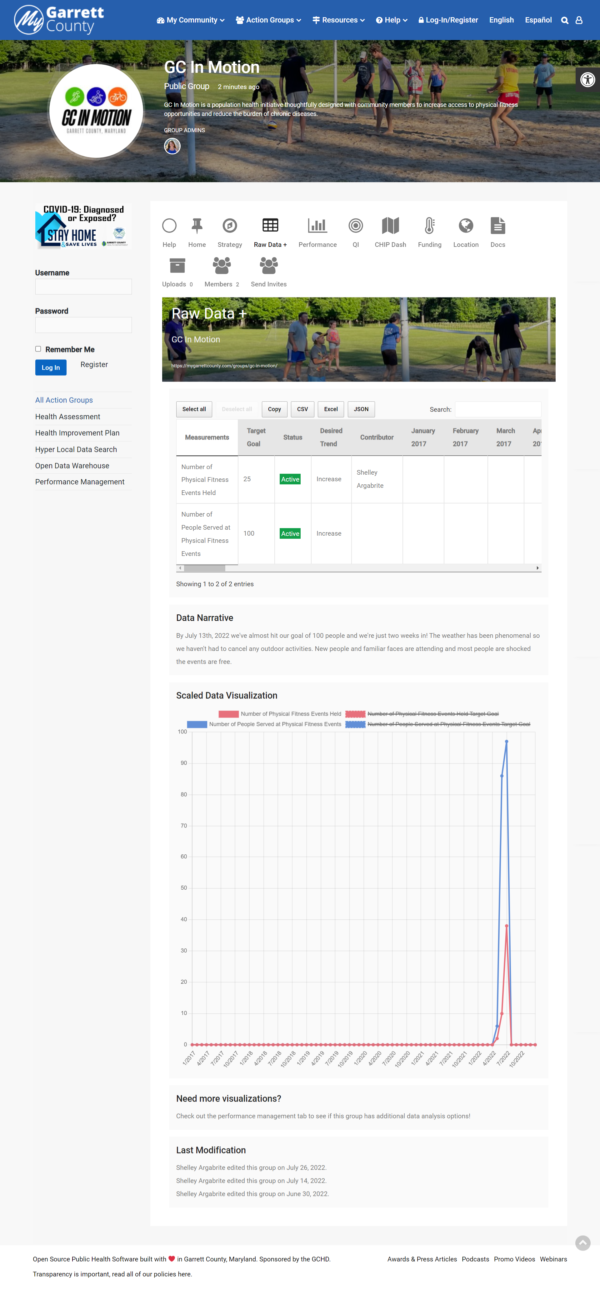
Task: Sort by the Contributor column header
Action: tap(377, 437)
